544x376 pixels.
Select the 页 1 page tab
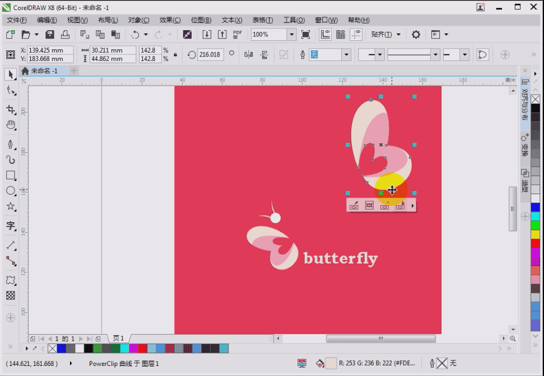[x=118, y=338]
